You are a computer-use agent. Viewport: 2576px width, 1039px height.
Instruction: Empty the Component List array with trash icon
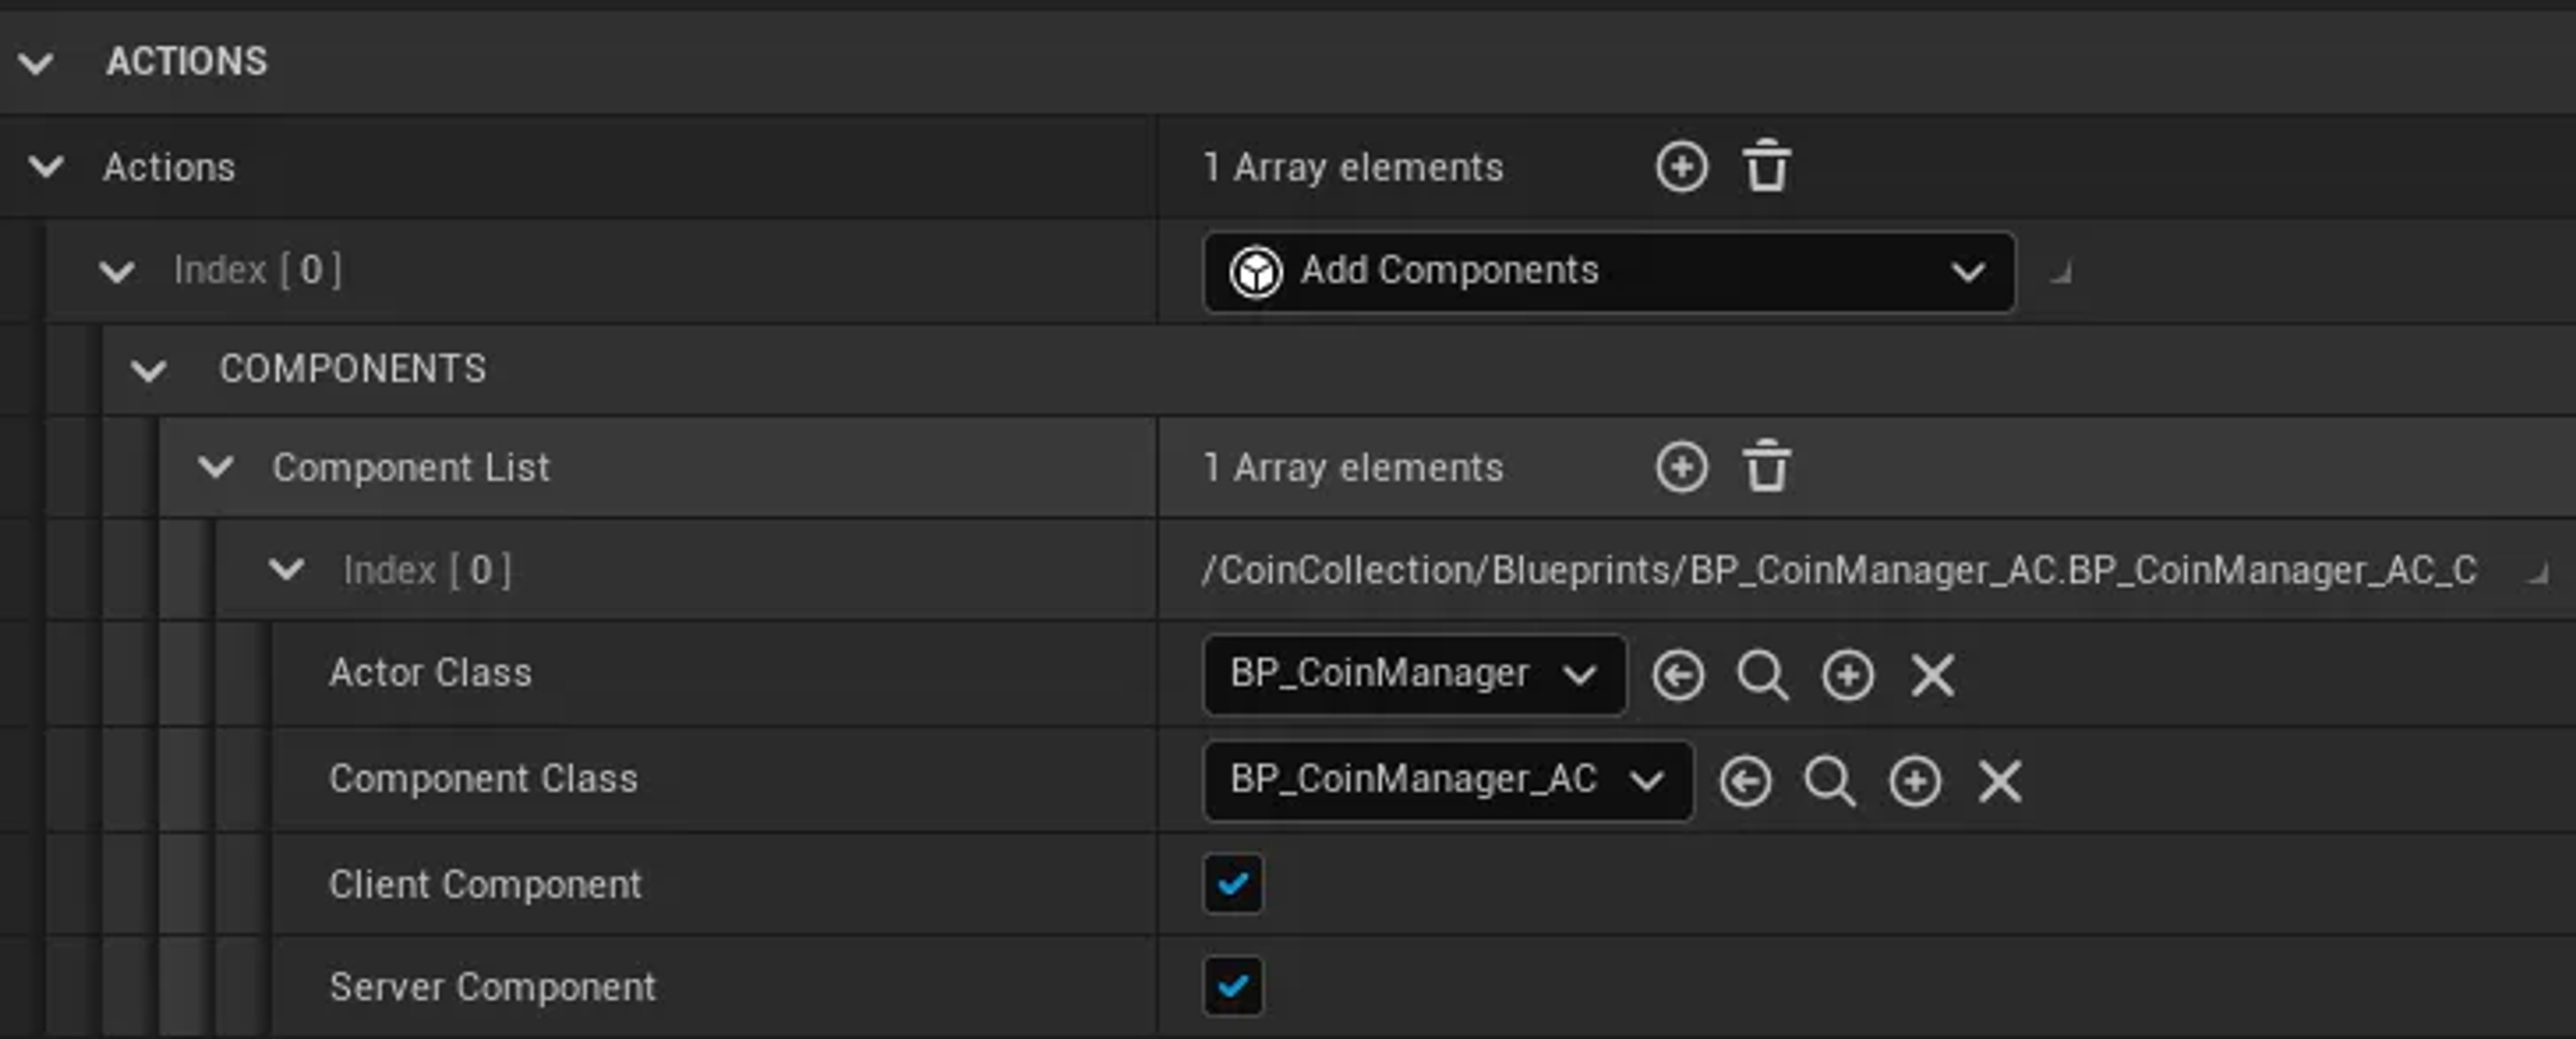click(1766, 467)
